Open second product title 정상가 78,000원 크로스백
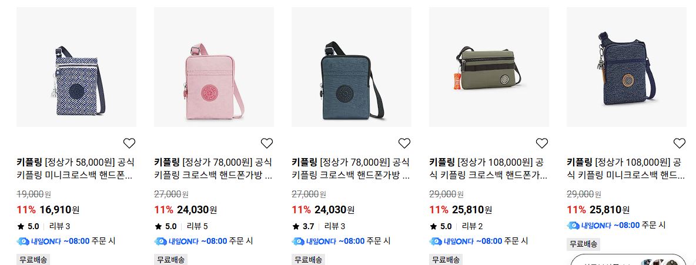Viewport: 696px width, 265px height. tap(213, 169)
